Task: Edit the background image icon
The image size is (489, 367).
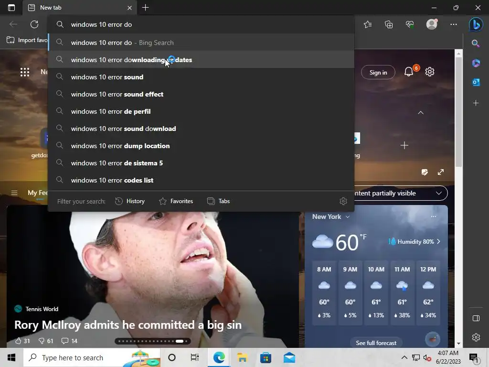Action: [x=425, y=172]
